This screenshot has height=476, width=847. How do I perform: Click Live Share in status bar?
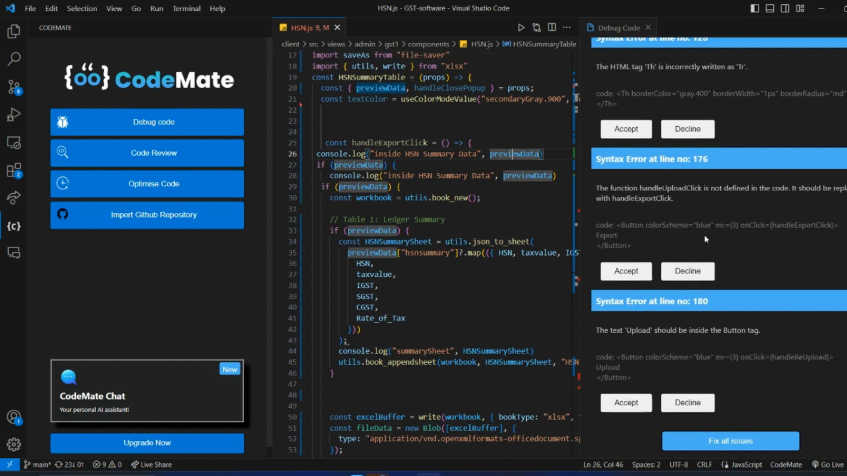(x=151, y=465)
